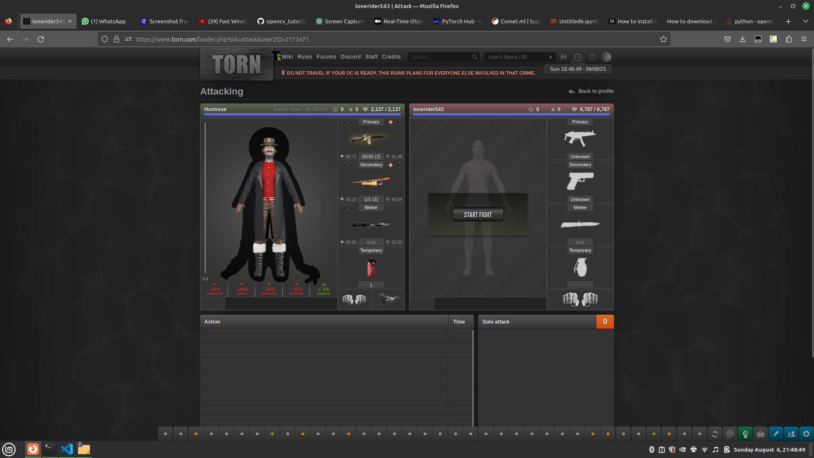Click the action log vertical scrollbar
The image size is (814, 458).
tap(473, 377)
